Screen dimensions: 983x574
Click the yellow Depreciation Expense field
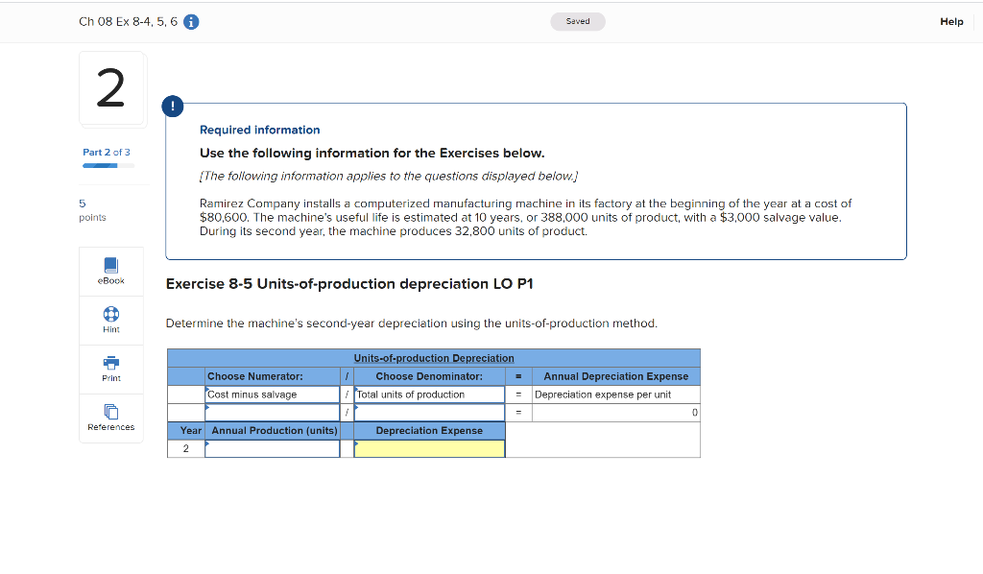(429, 448)
